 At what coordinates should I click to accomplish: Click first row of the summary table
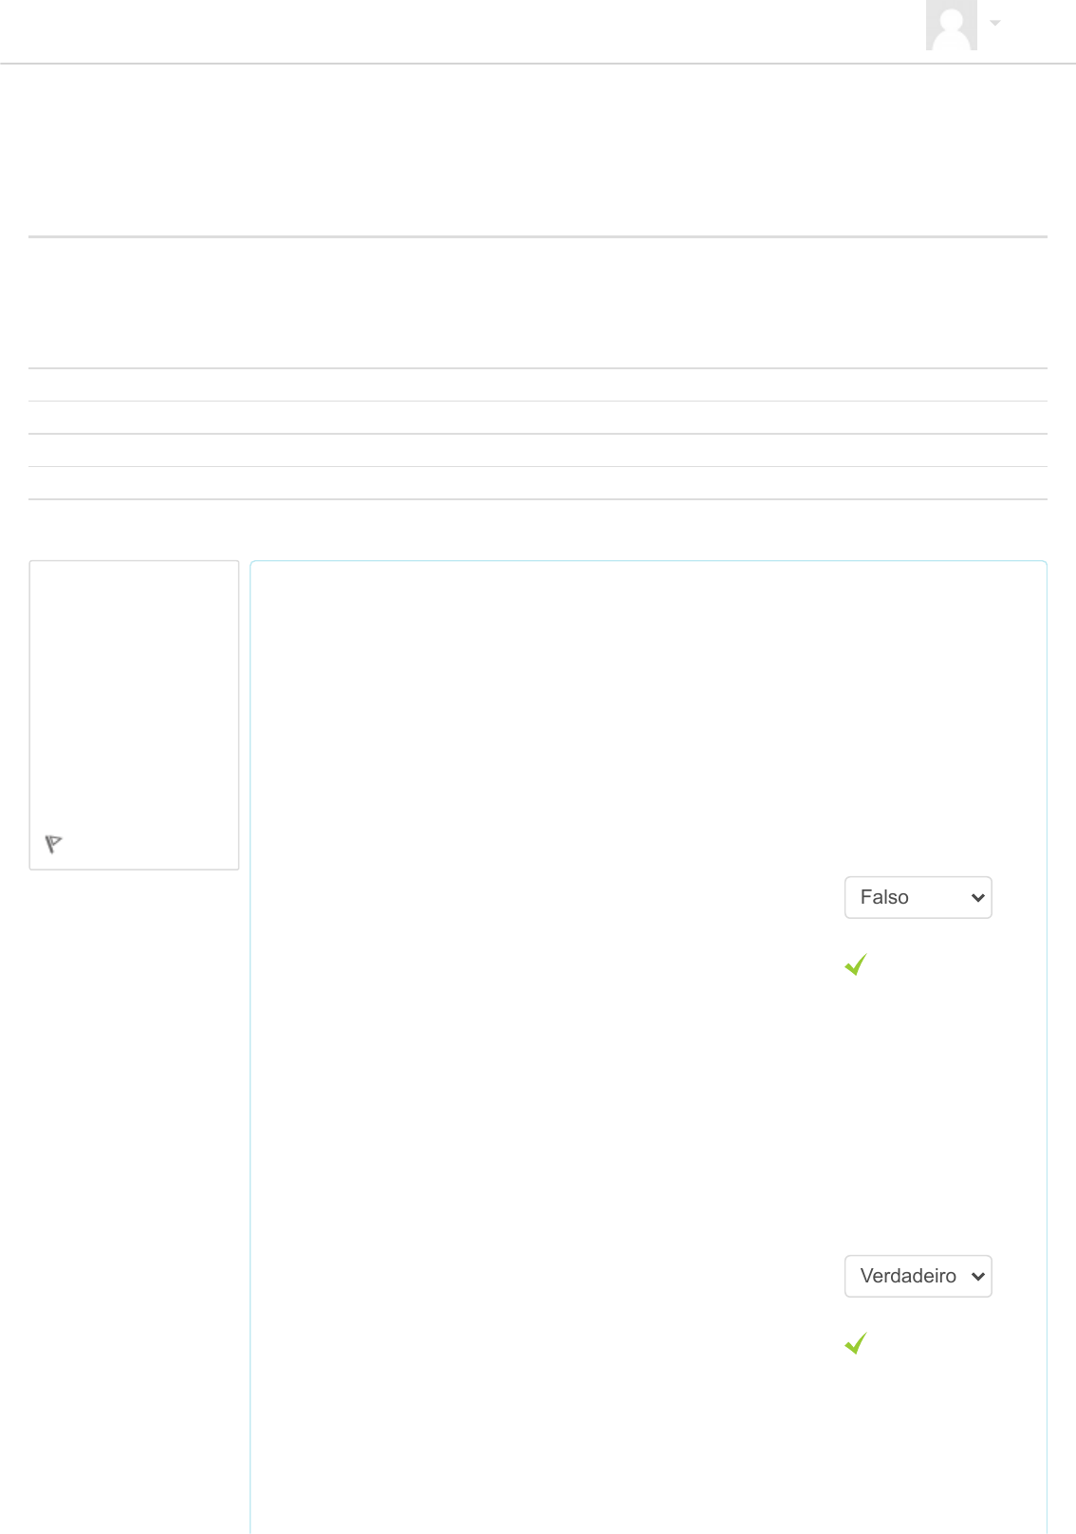point(538,384)
